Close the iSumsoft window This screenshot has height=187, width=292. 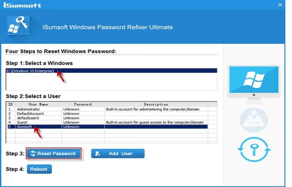(280, 5)
